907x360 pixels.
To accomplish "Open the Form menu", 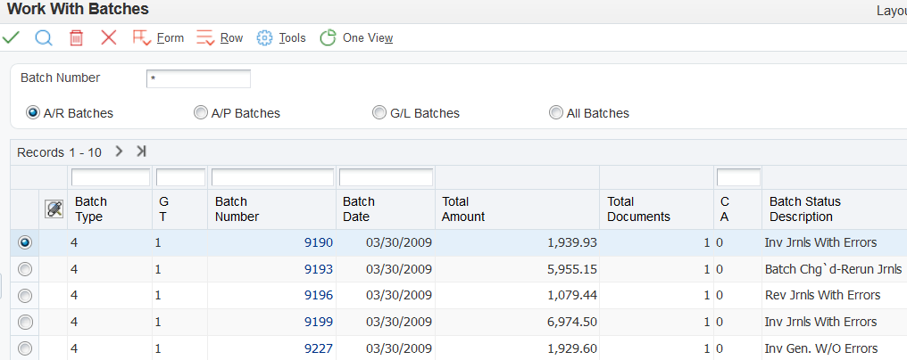I will coord(158,37).
